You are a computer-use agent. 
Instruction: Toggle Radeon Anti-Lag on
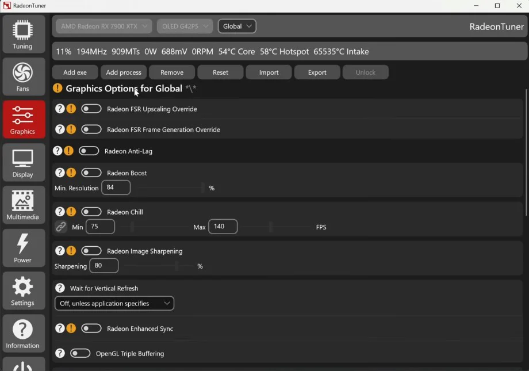point(89,151)
